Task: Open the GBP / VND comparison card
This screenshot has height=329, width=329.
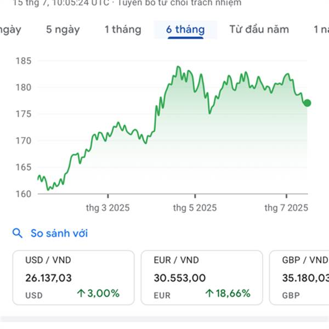Action: coord(299,277)
